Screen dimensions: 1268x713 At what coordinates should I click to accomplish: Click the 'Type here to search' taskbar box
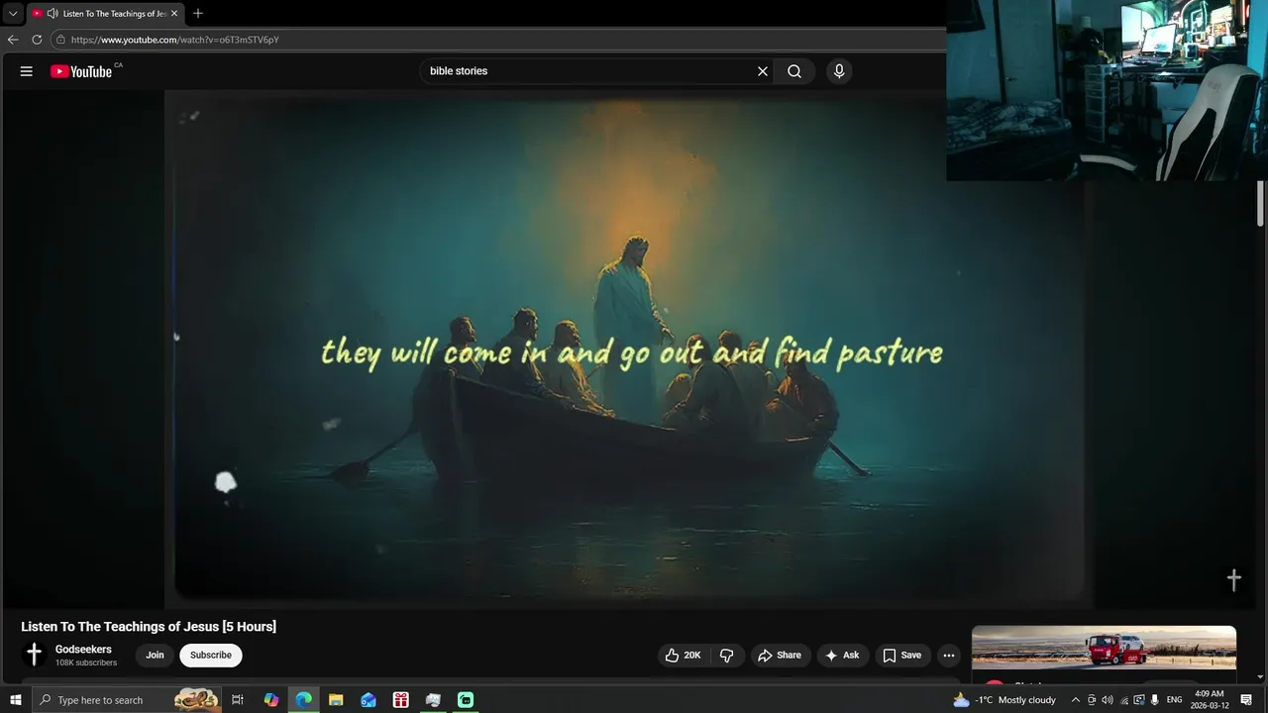tap(129, 700)
